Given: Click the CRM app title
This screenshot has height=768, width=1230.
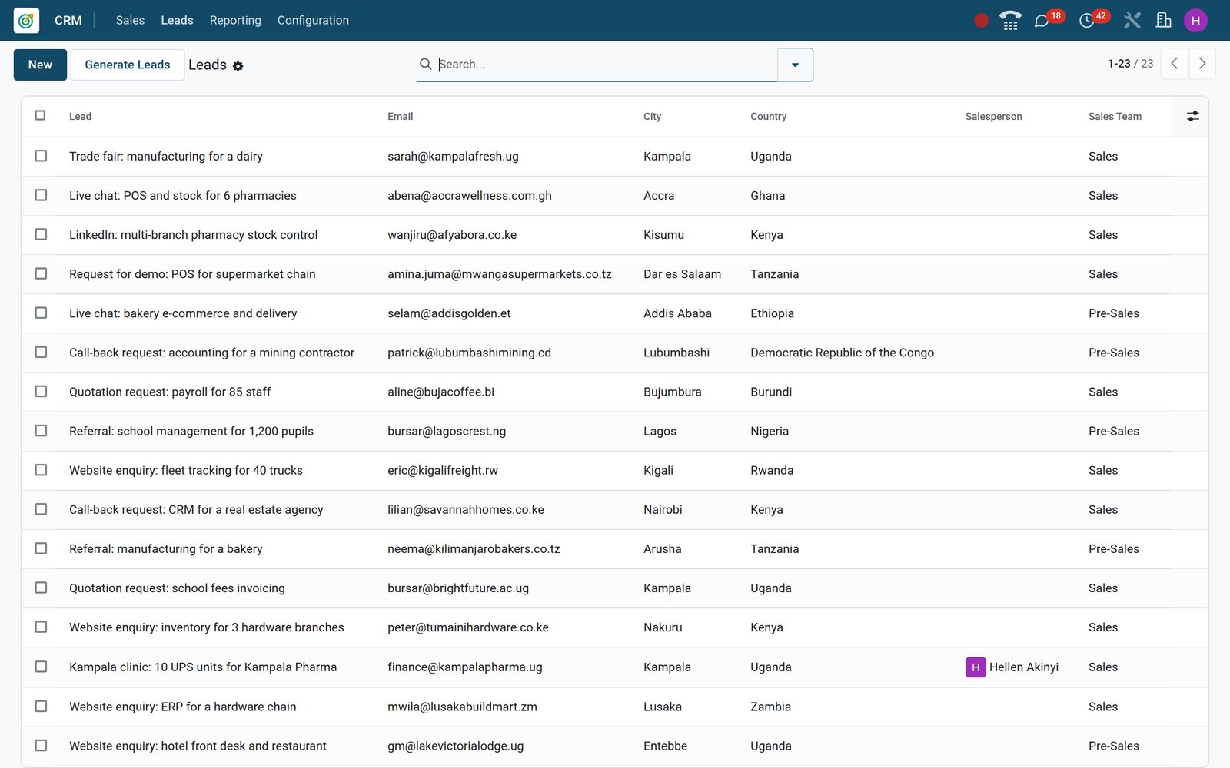Looking at the screenshot, I should pyautogui.click(x=68, y=21).
